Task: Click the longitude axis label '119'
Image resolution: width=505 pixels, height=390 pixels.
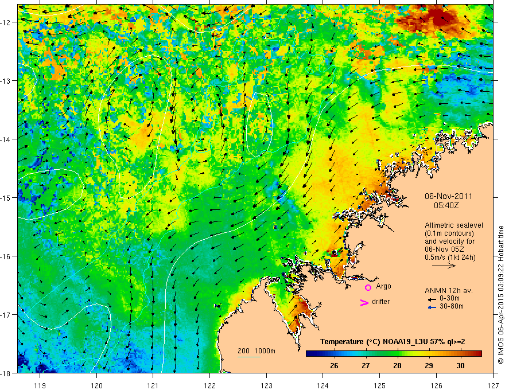Action: pyautogui.click(x=40, y=385)
